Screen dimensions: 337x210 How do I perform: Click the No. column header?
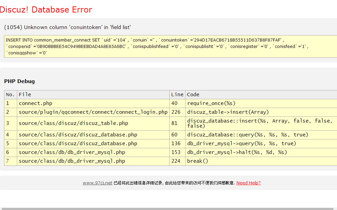pos(10,95)
